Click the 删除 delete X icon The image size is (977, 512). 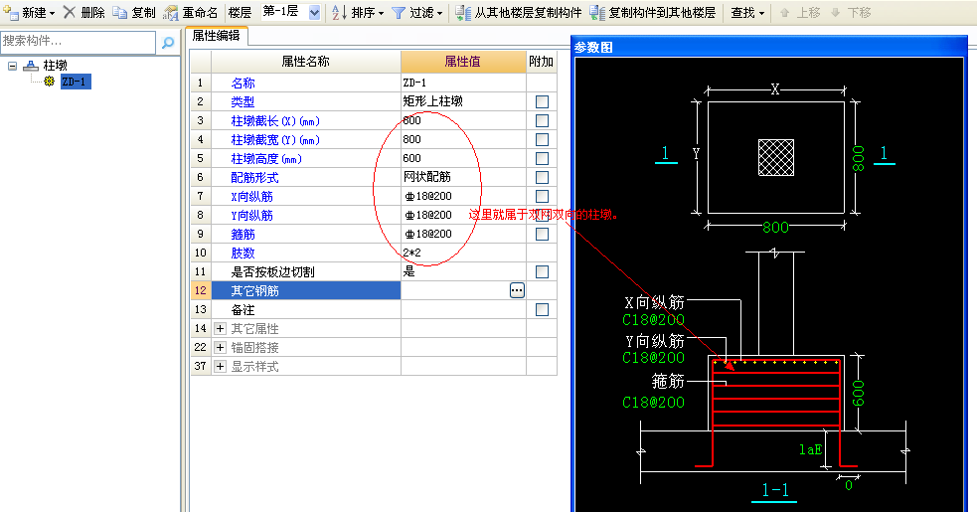pos(70,12)
